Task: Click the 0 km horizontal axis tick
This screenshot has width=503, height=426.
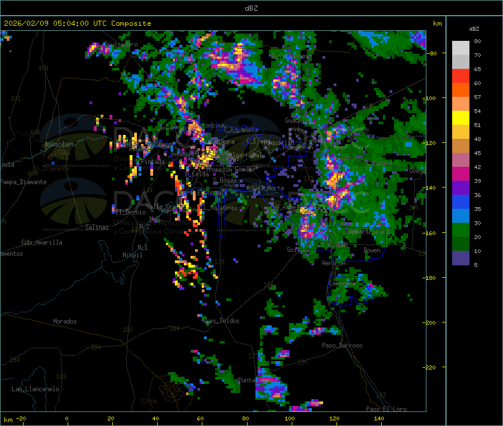Action: (x=67, y=419)
